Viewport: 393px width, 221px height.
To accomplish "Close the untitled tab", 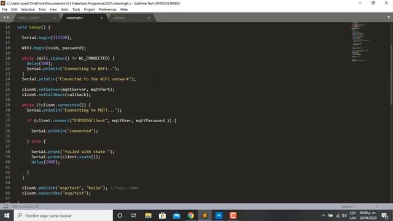I will 149,18.
